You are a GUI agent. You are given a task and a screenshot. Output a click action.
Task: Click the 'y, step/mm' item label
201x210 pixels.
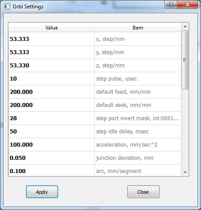point(110,52)
